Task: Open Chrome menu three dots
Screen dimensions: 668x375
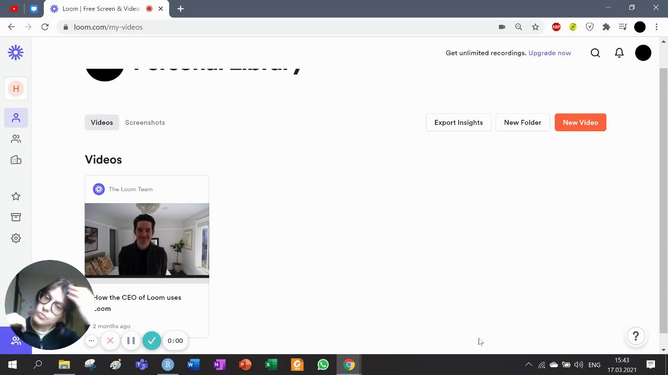Action: (657, 27)
